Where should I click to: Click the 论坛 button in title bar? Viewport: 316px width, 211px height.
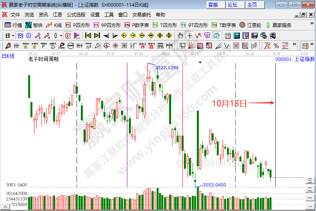pos(233,5)
